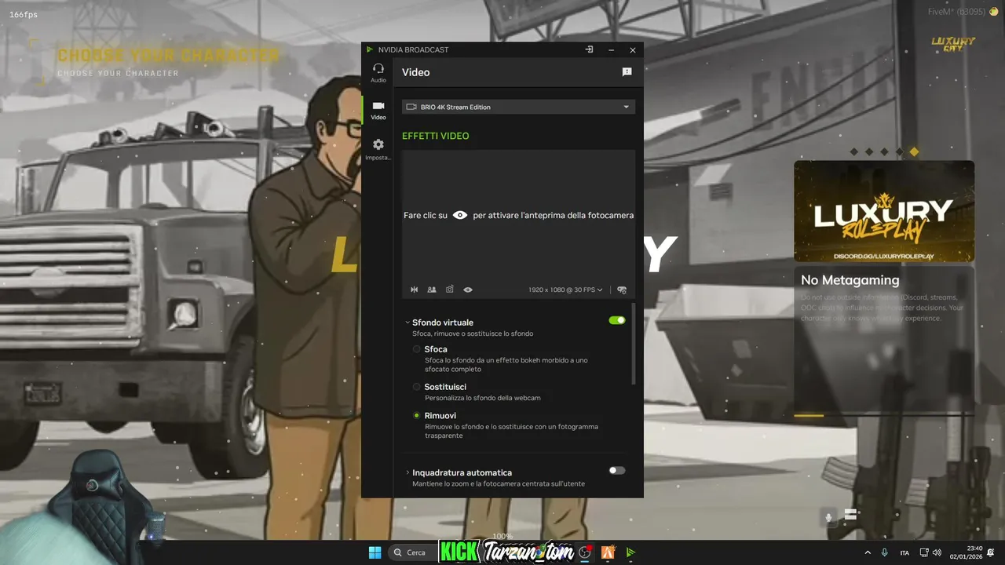Screen dimensions: 1005x565
Task: Open the BRIO 4K Stream Edition camera dropdown
Action: tap(518, 107)
